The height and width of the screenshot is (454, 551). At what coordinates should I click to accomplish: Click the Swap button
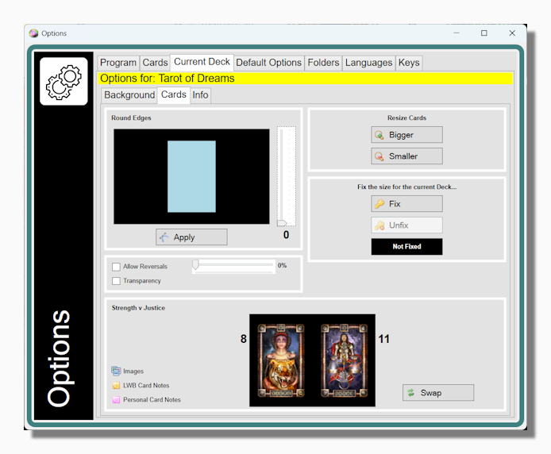pyautogui.click(x=438, y=393)
